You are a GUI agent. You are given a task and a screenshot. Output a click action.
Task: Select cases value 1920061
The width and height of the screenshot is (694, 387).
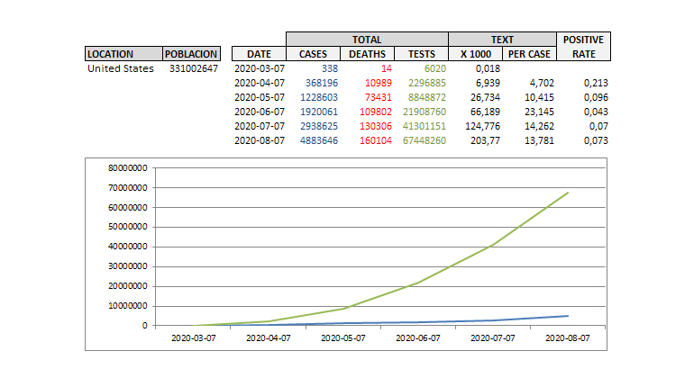pyautogui.click(x=319, y=112)
